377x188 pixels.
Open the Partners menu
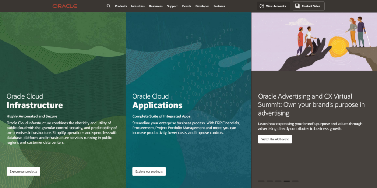click(x=219, y=6)
